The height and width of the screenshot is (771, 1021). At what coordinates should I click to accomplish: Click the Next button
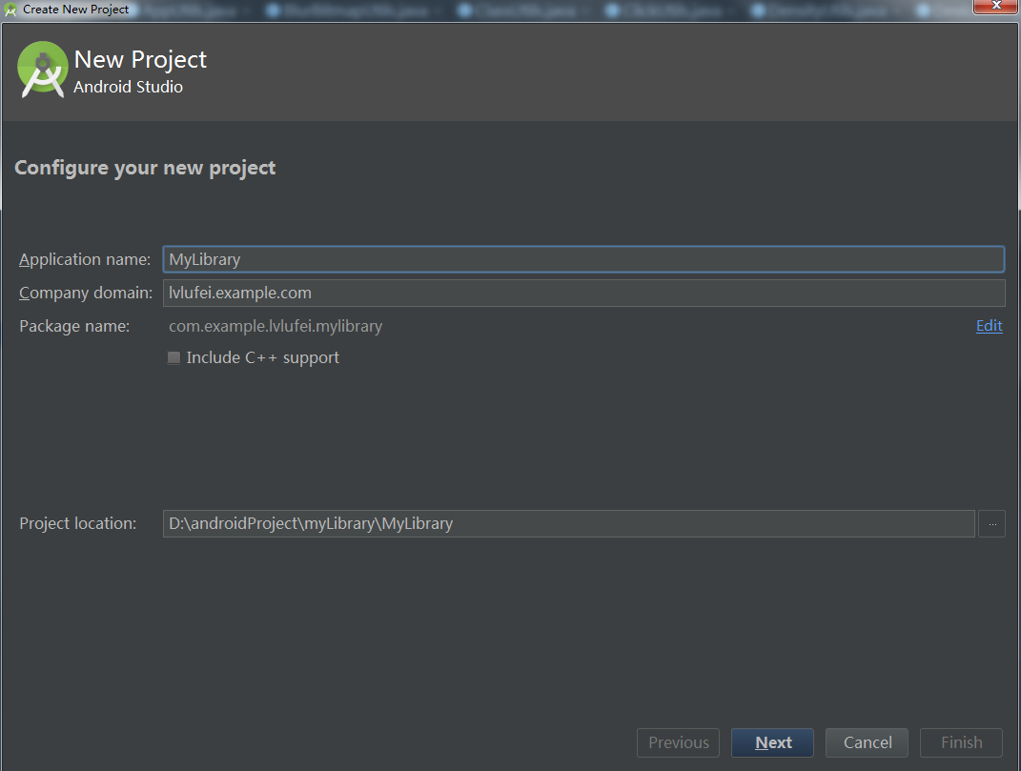772,742
